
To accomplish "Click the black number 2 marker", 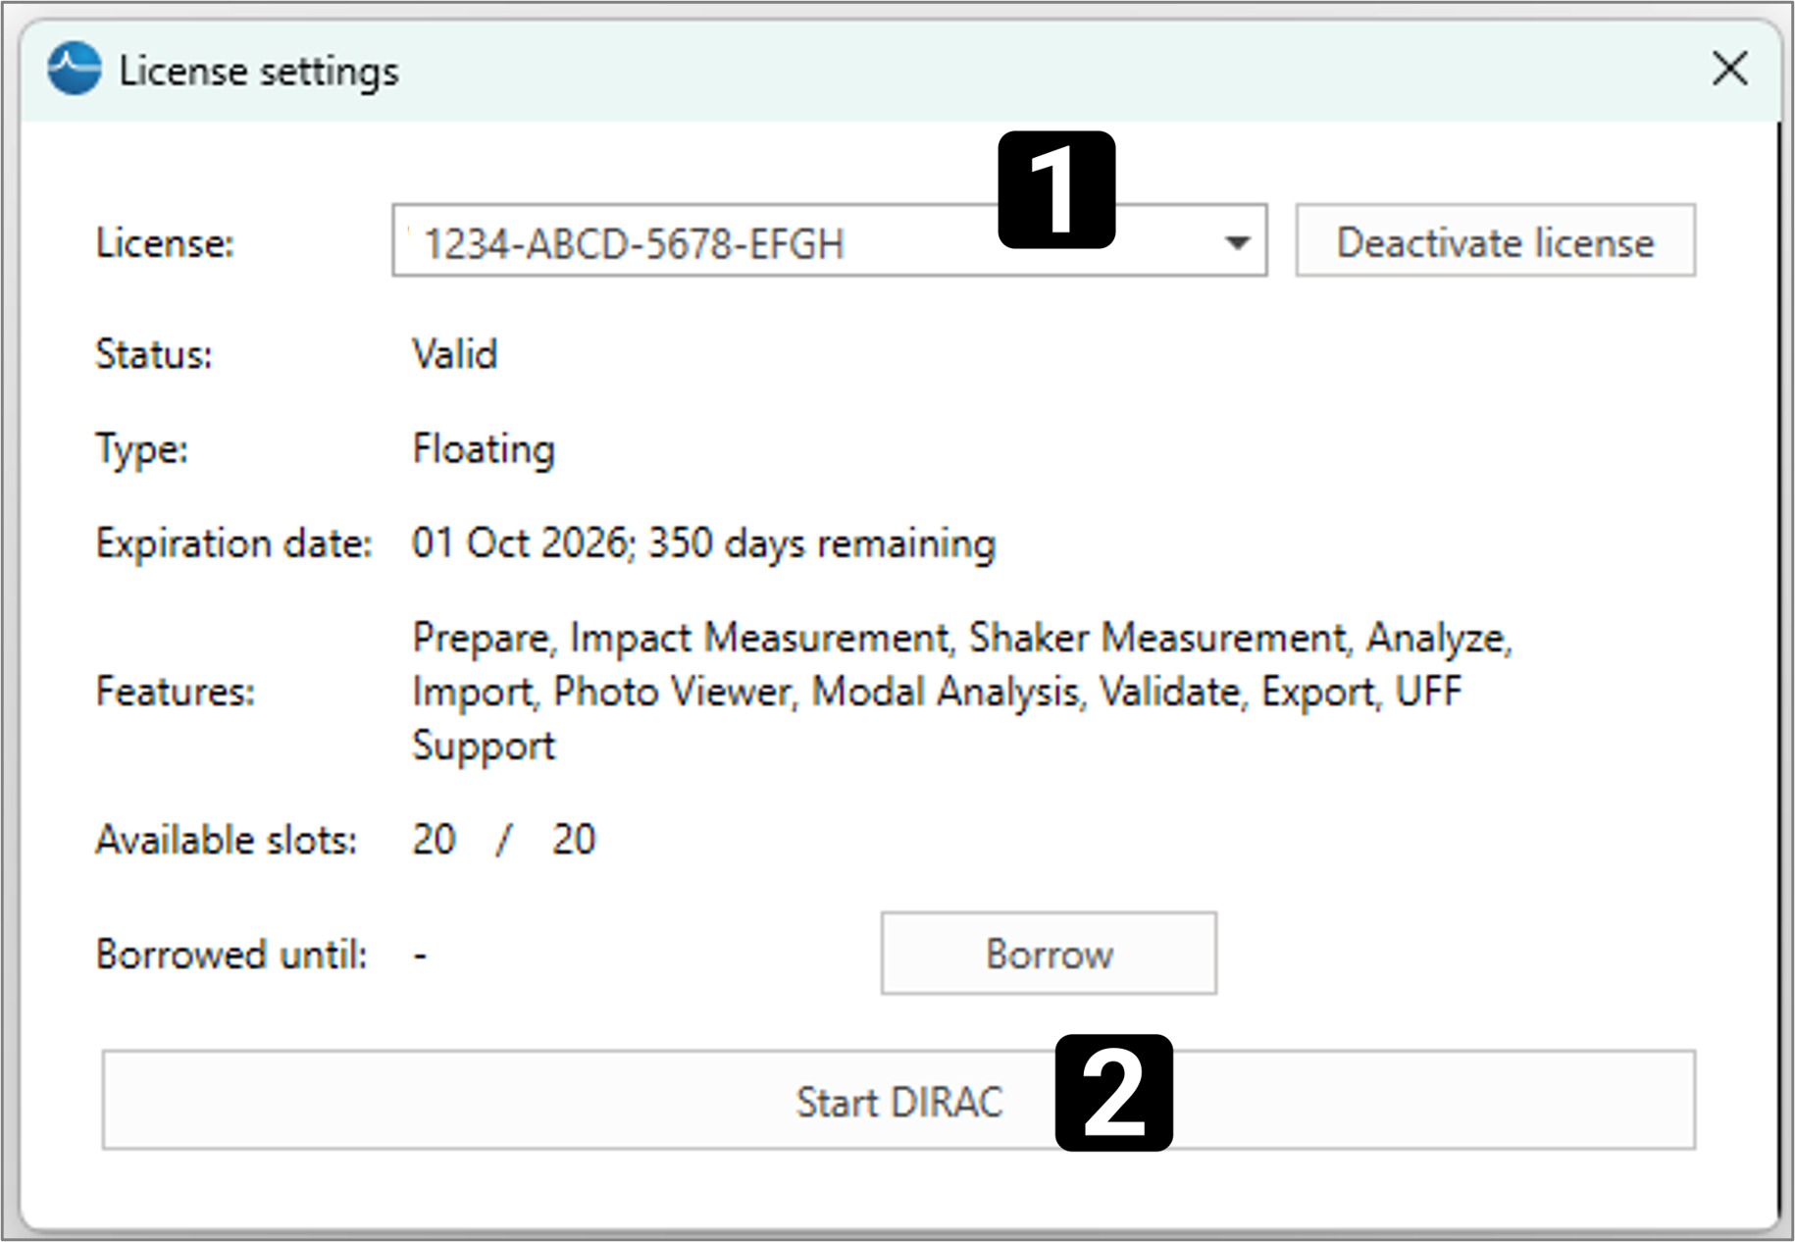I will tap(1113, 1093).
